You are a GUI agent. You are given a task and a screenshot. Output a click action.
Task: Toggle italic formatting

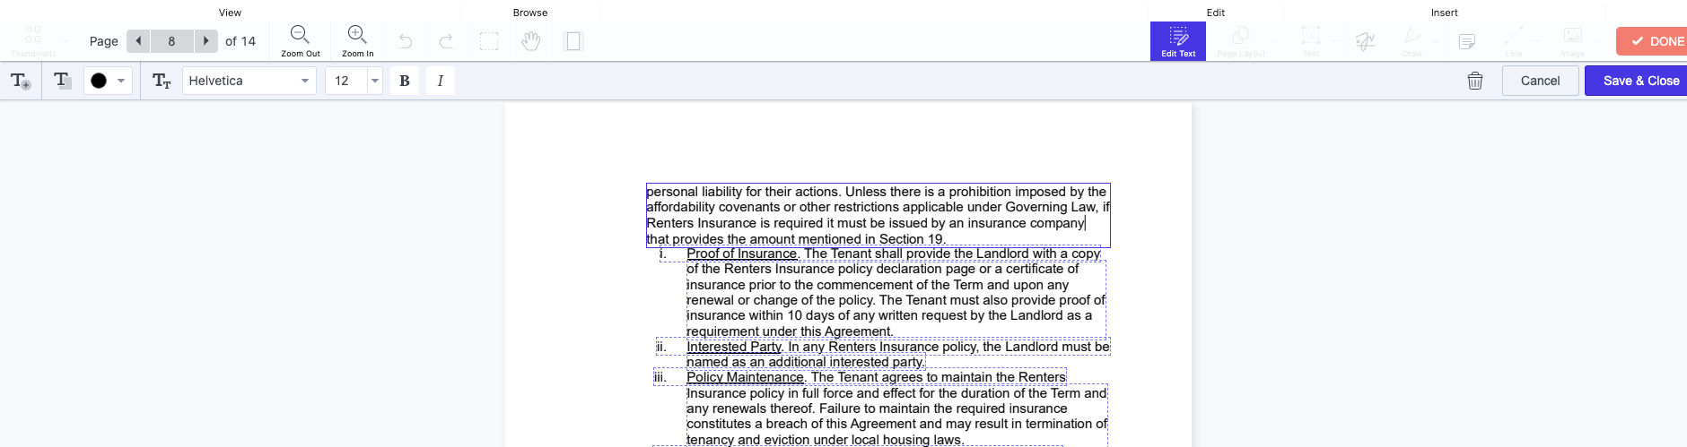click(440, 81)
